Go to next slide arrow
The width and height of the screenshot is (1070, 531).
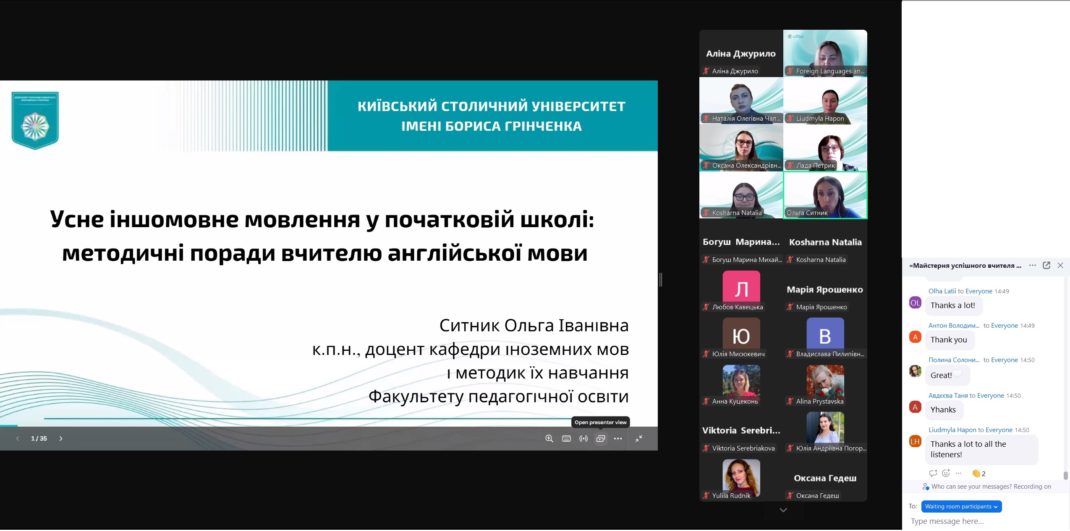(61, 438)
